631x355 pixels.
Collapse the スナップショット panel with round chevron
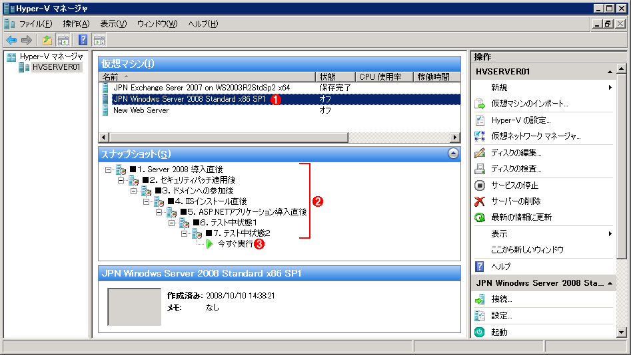(x=453, y=154)
